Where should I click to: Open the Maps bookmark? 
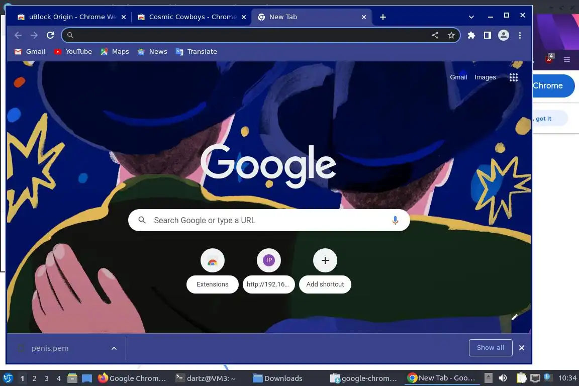115,52
